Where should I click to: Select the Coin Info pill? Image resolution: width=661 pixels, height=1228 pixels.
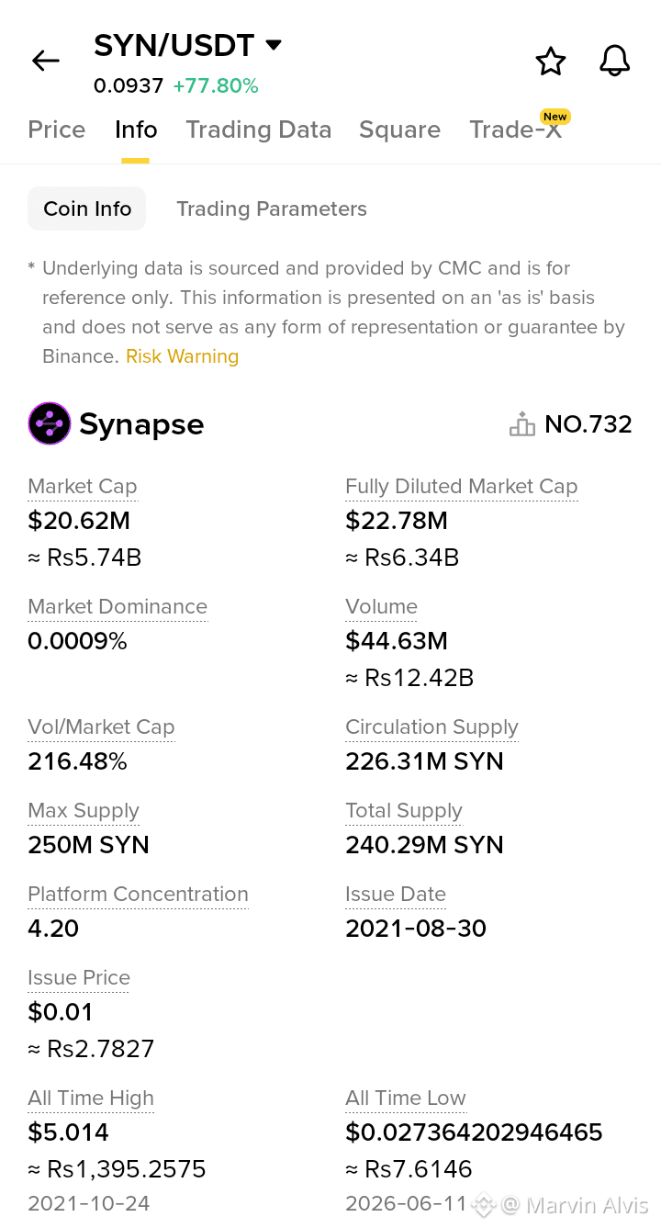pos(87,208)
